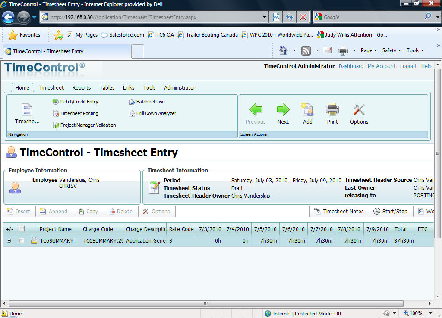Open Batch release

click(147, 102)
